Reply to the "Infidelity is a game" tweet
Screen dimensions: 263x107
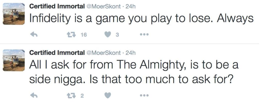(34, 35)
